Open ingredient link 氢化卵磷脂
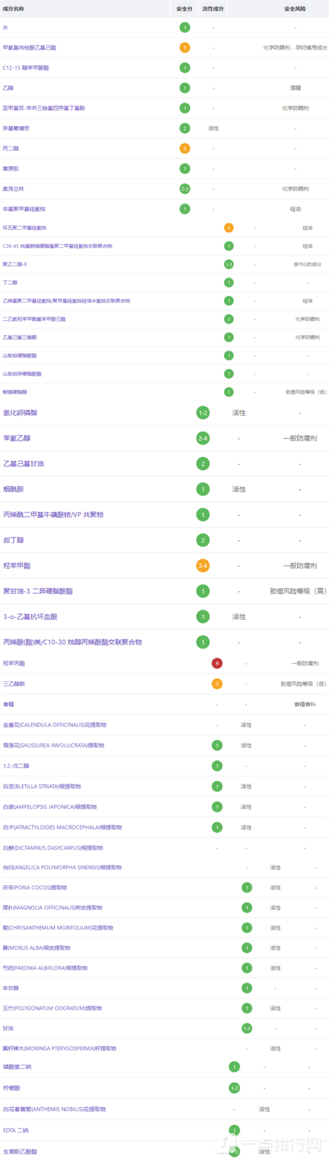 pyautogui.click(x=20, y=413)
